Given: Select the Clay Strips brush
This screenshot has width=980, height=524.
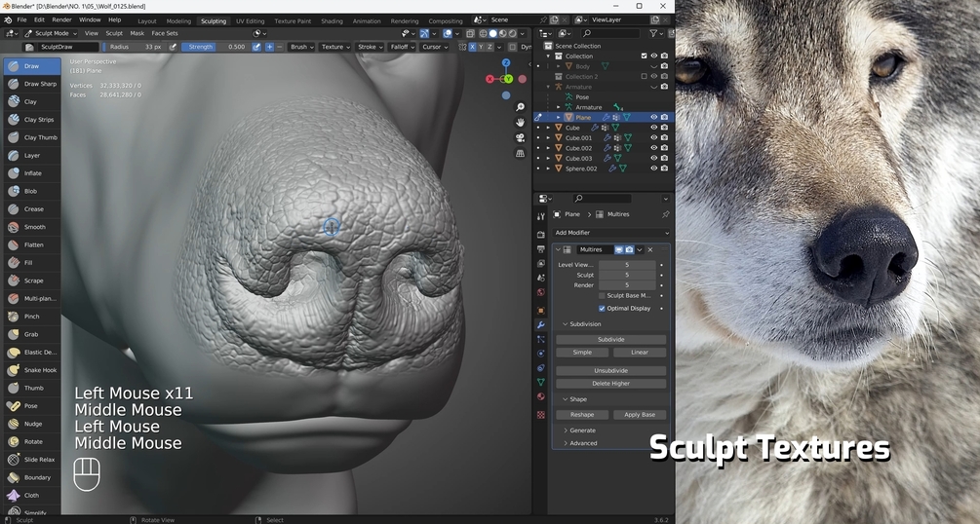Looking at the screenshot, I should 32,119.
